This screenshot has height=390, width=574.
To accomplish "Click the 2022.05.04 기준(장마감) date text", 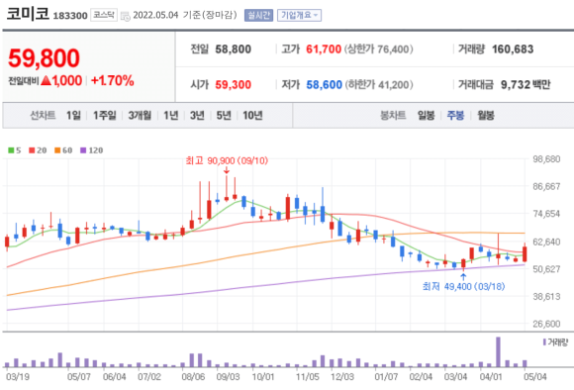I will pyautogui.click(x=185, y=15).
